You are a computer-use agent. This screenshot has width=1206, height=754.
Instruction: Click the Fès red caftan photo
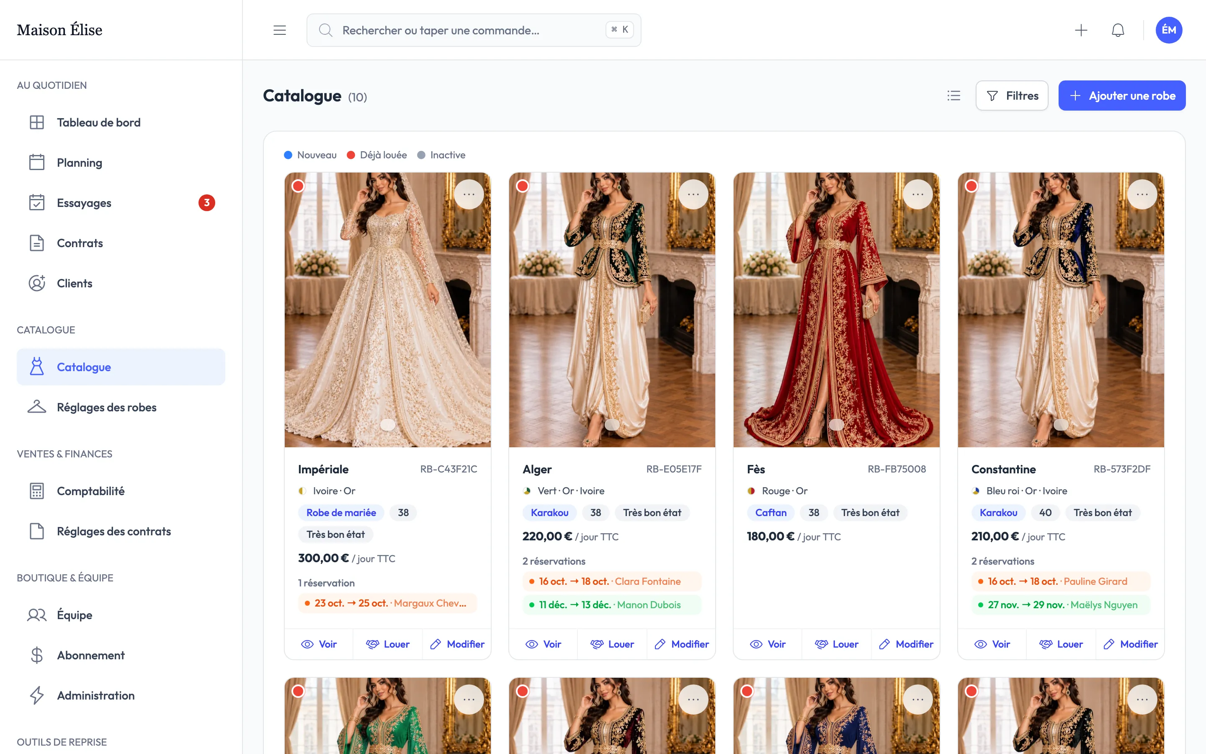pyautogui.click(x=837, y=310)
